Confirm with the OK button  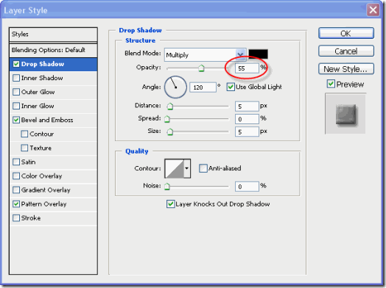(346, 33)
